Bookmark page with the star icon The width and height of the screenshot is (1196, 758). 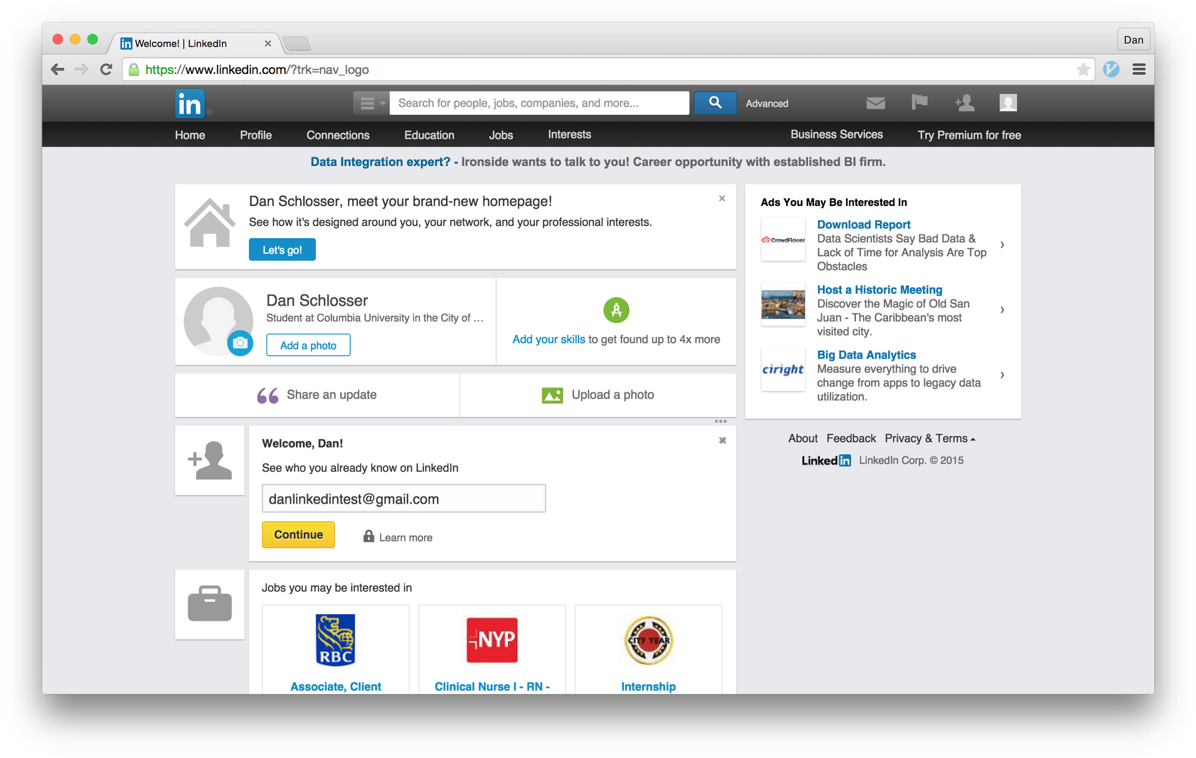pos(1083,69)
